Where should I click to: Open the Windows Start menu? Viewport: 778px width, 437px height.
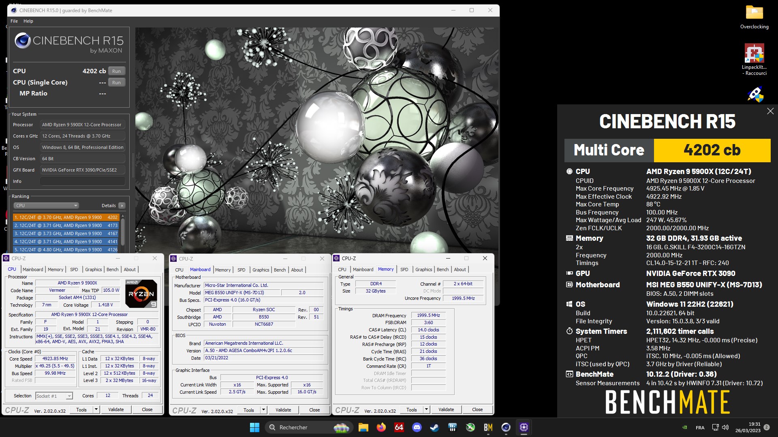254,427
